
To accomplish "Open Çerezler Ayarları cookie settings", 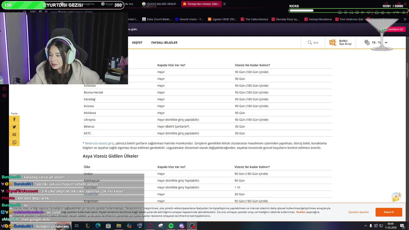I will pyautogui.click(x=359, y=212).
